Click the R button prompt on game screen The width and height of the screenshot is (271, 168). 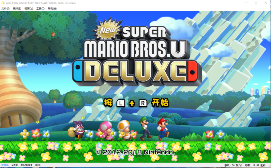coord(143,103)
